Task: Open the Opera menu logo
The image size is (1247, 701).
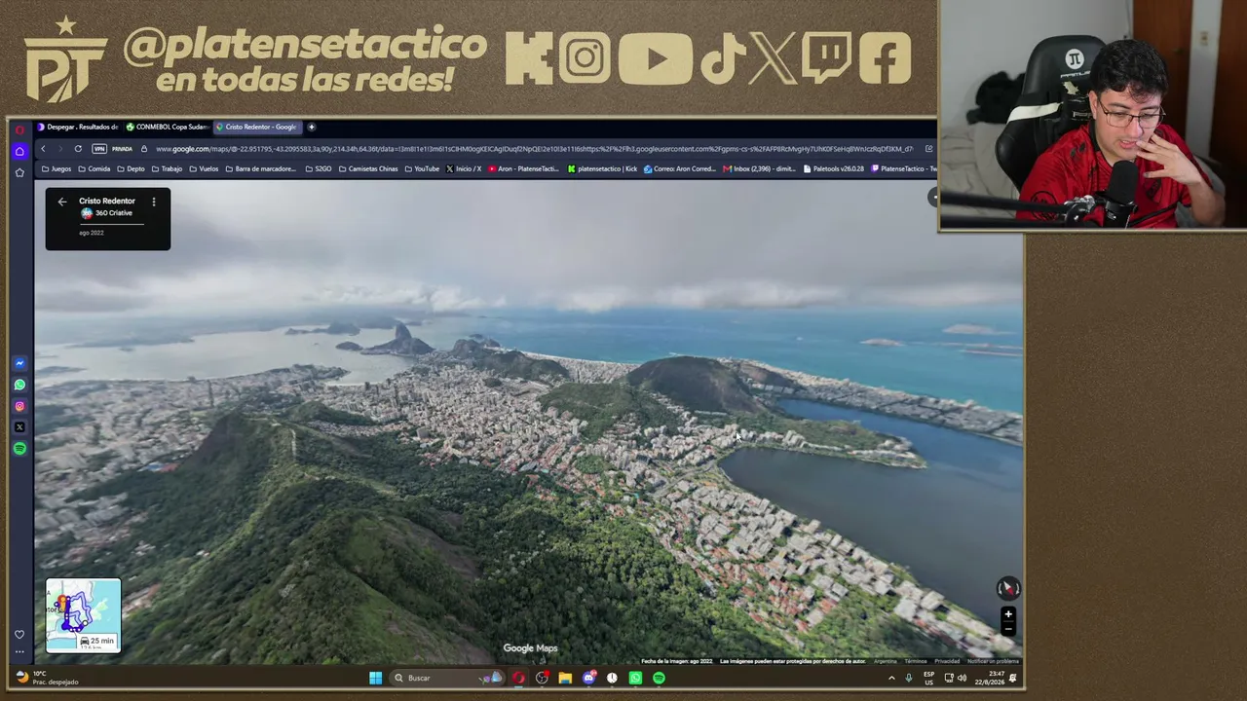Action: coord(19,129)
